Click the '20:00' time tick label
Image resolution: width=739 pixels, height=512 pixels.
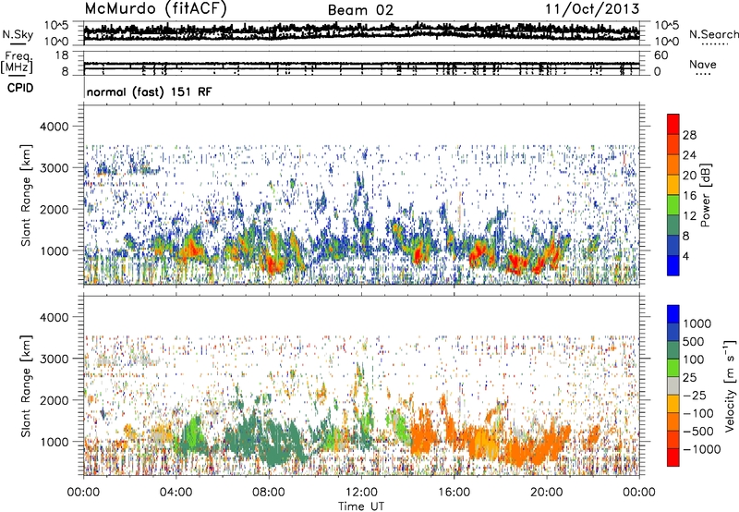pos(547,493)
